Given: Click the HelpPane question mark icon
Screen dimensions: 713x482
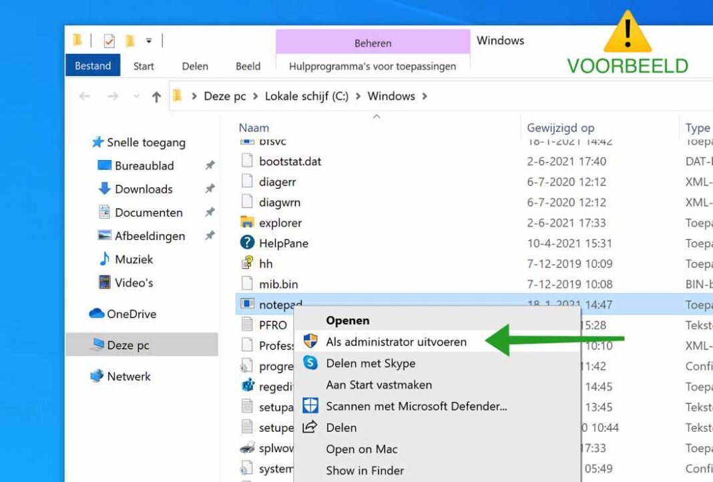Looking at the screenshot, I should tap(247, 243).
